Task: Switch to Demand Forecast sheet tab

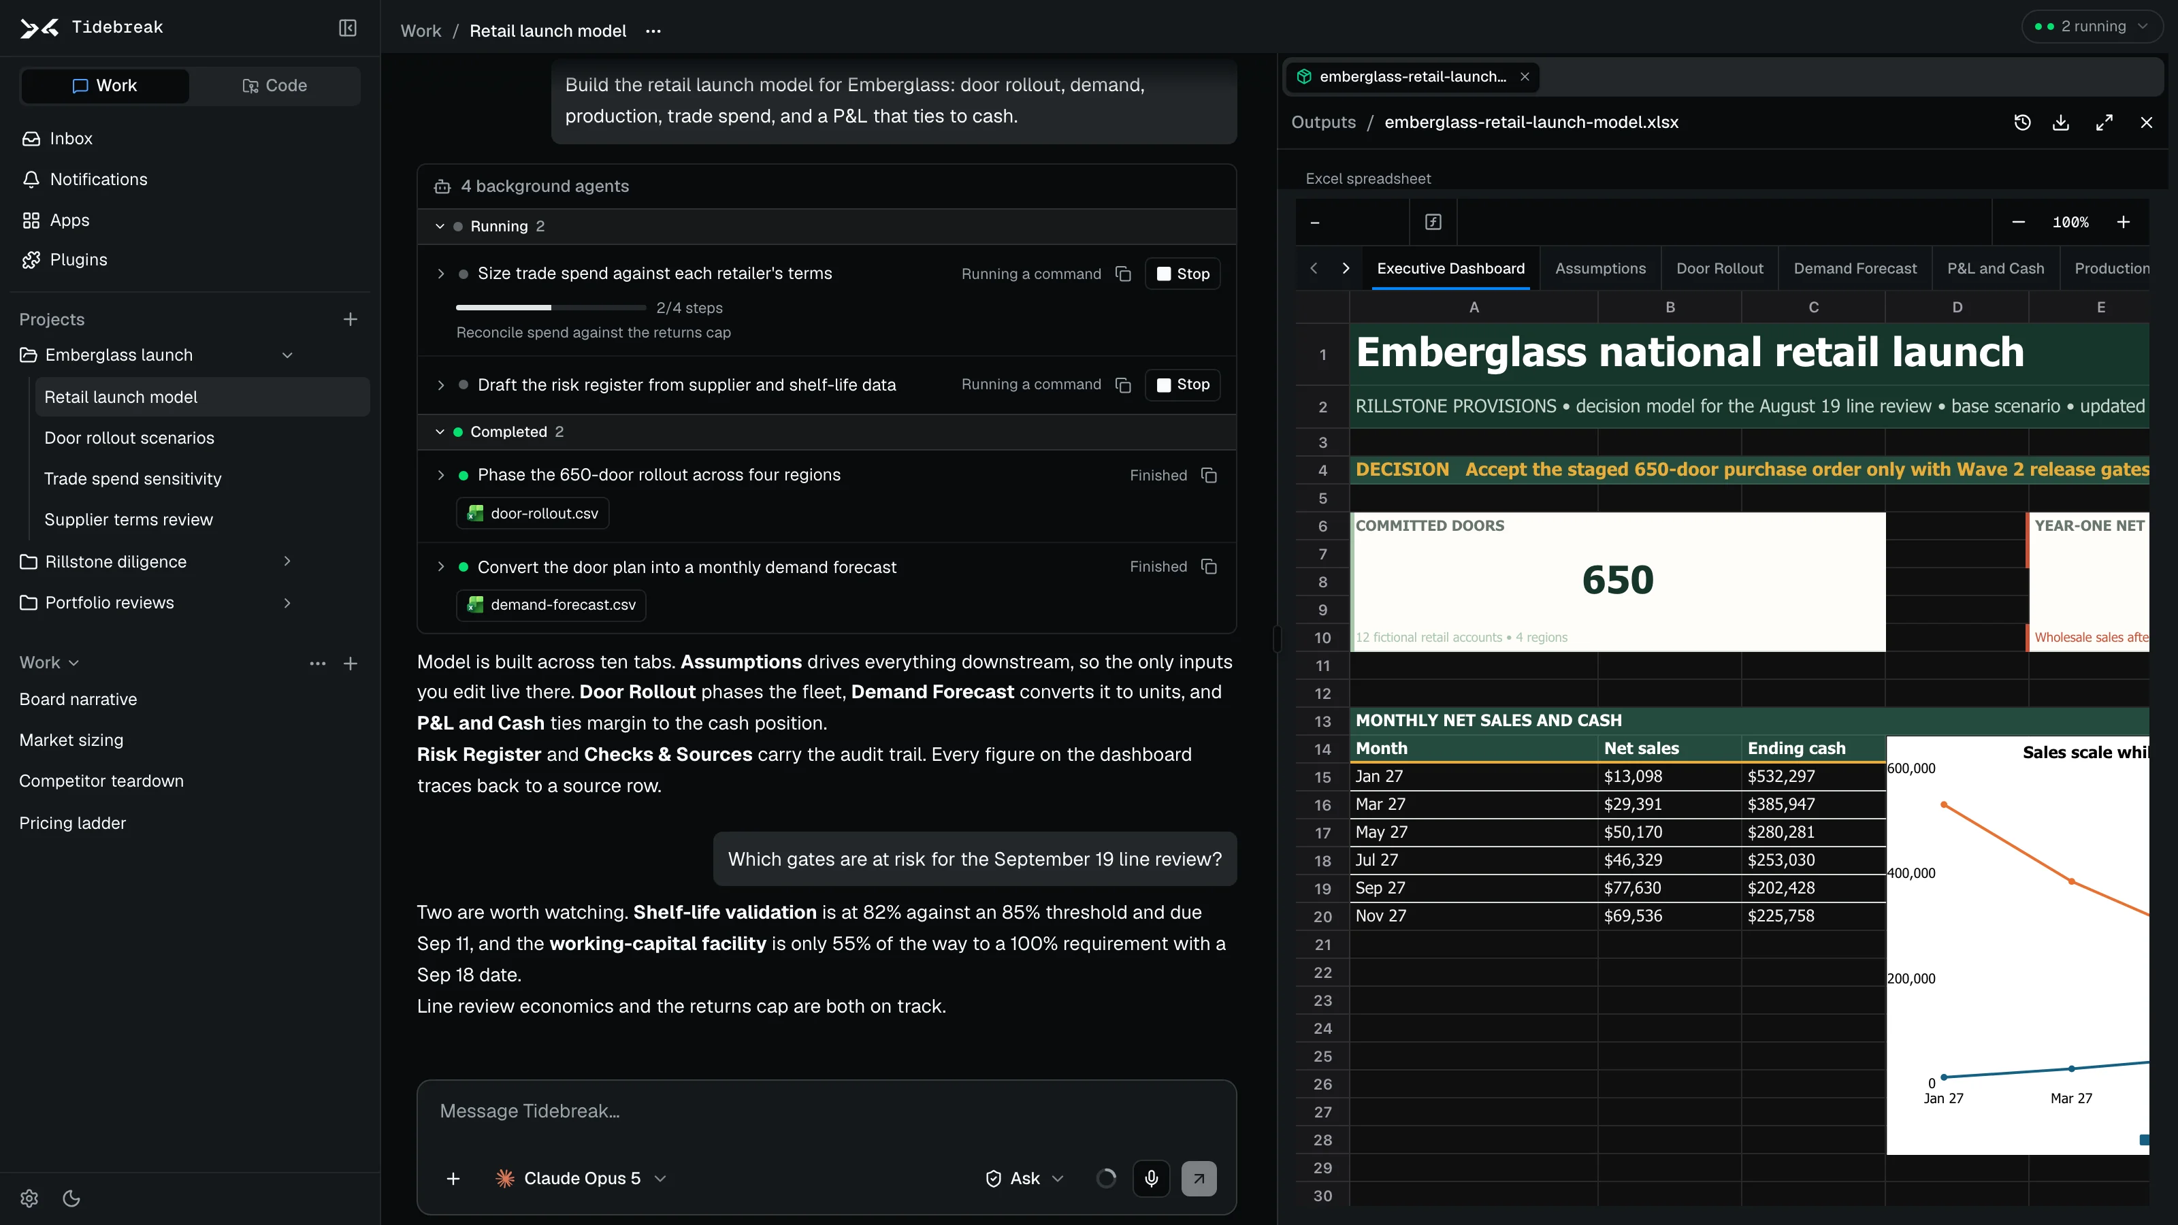Action: [1855, 269]
